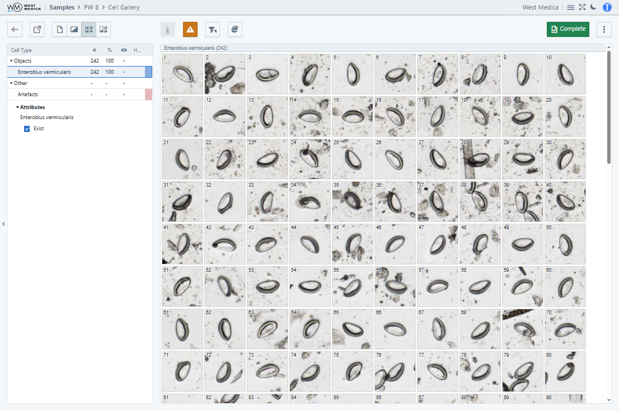This screenshot has height=411, width=619.
Task: Click the eye visibility column header
Action: [x=124, y=50]
